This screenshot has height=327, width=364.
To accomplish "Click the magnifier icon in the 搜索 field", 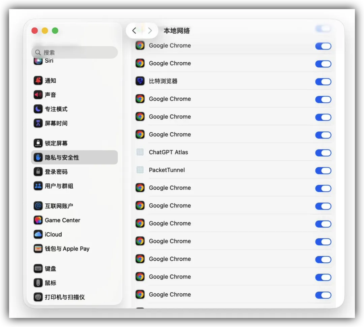I will 38,53.
